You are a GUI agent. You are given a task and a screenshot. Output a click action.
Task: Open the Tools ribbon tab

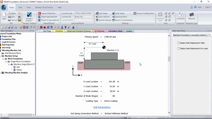click(28, 7)
